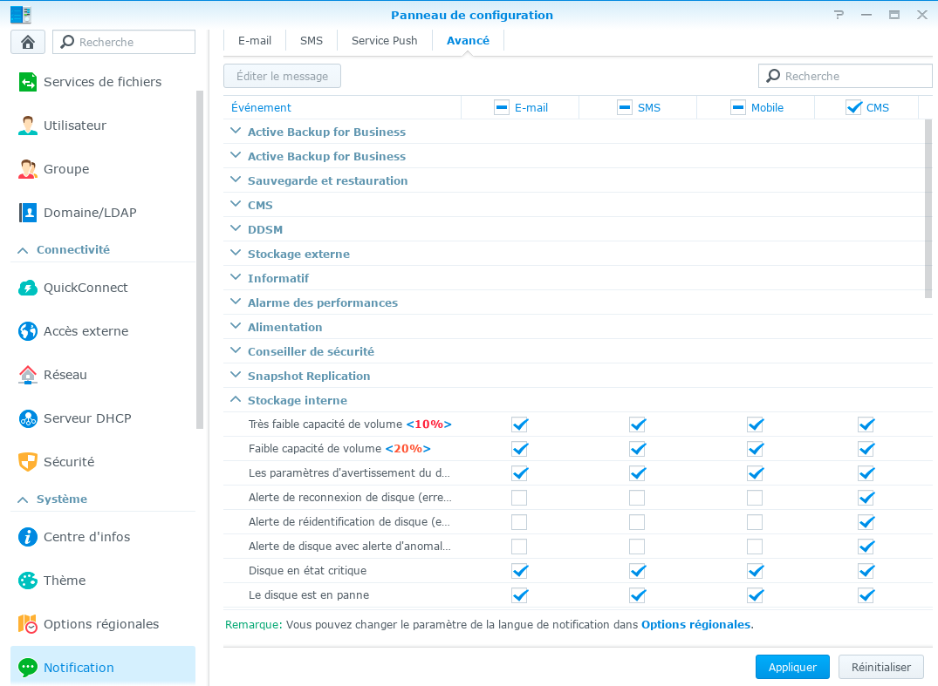Click the help question mark icon
Viewport: 938px width, 686px height.
coord(839,15)
